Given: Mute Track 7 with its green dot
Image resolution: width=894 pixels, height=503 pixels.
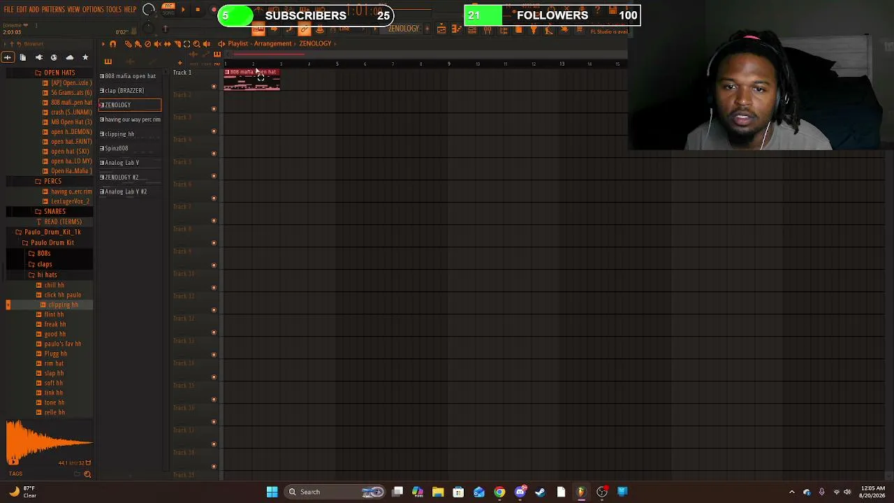Looking at the screenshot, I should 214,221.
